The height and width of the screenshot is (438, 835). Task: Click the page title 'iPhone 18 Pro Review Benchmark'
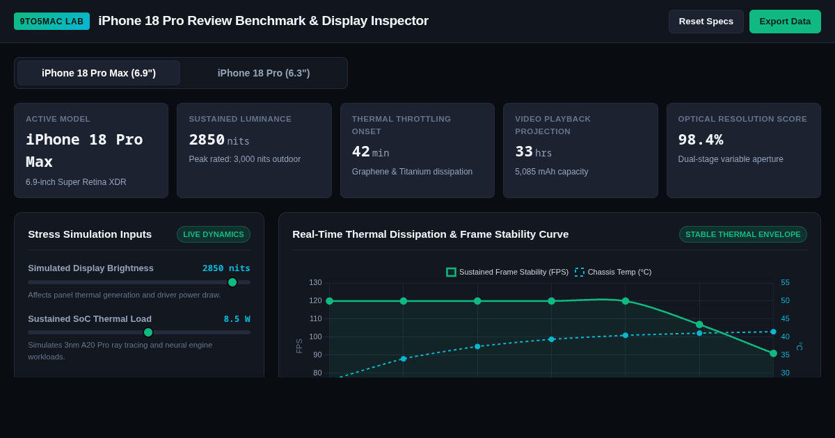click(263, 21)
